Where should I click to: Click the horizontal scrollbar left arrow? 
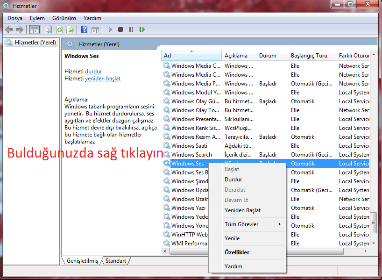[165, 251]
